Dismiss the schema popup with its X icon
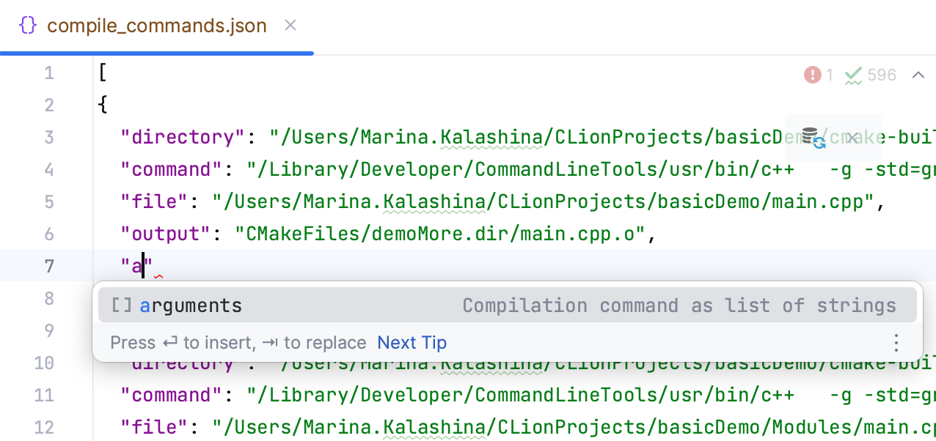The width and height of the screenshot is (936, 441). [x=851, y=137]
